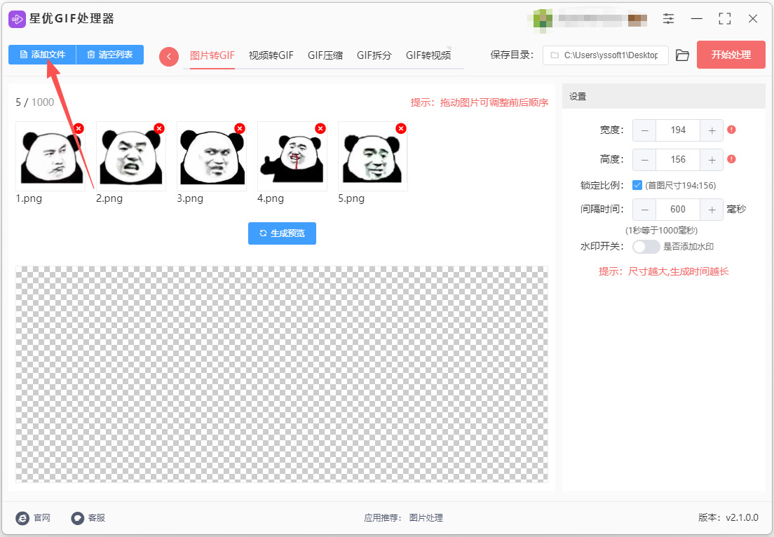Minimize the GIF processor window

(696, 19)
